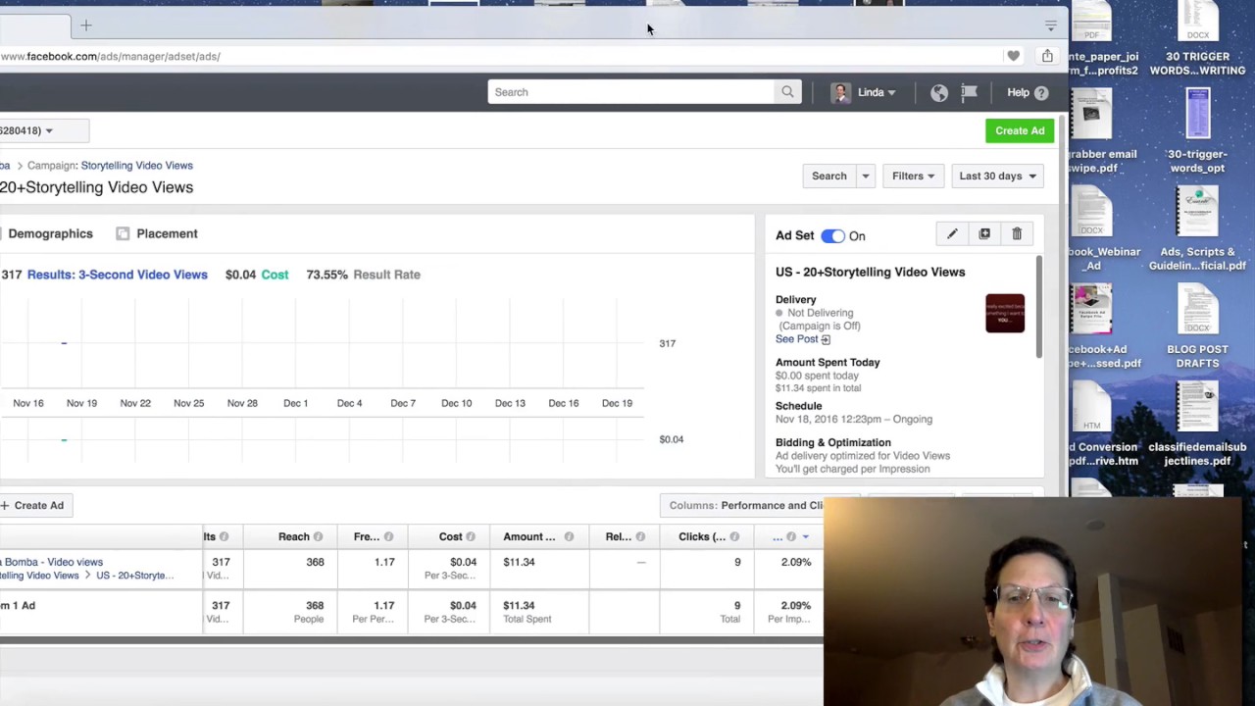Click the share icon in the browser toolbar
The image size is (1255, 706).
1047,56
